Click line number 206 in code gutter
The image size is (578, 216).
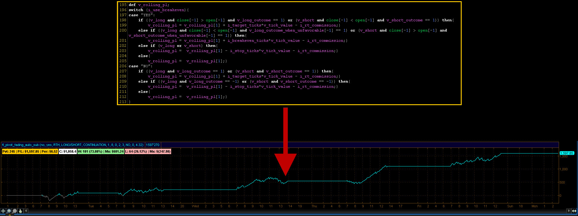tap(123, 66)
